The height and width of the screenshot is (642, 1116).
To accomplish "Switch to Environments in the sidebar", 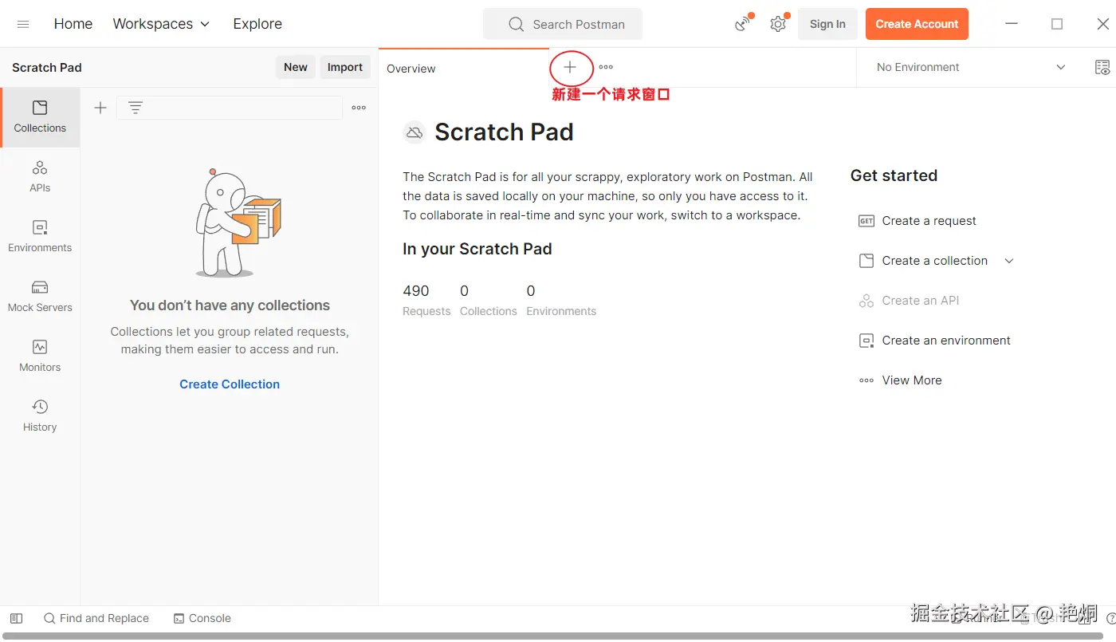I will (40, 237).
